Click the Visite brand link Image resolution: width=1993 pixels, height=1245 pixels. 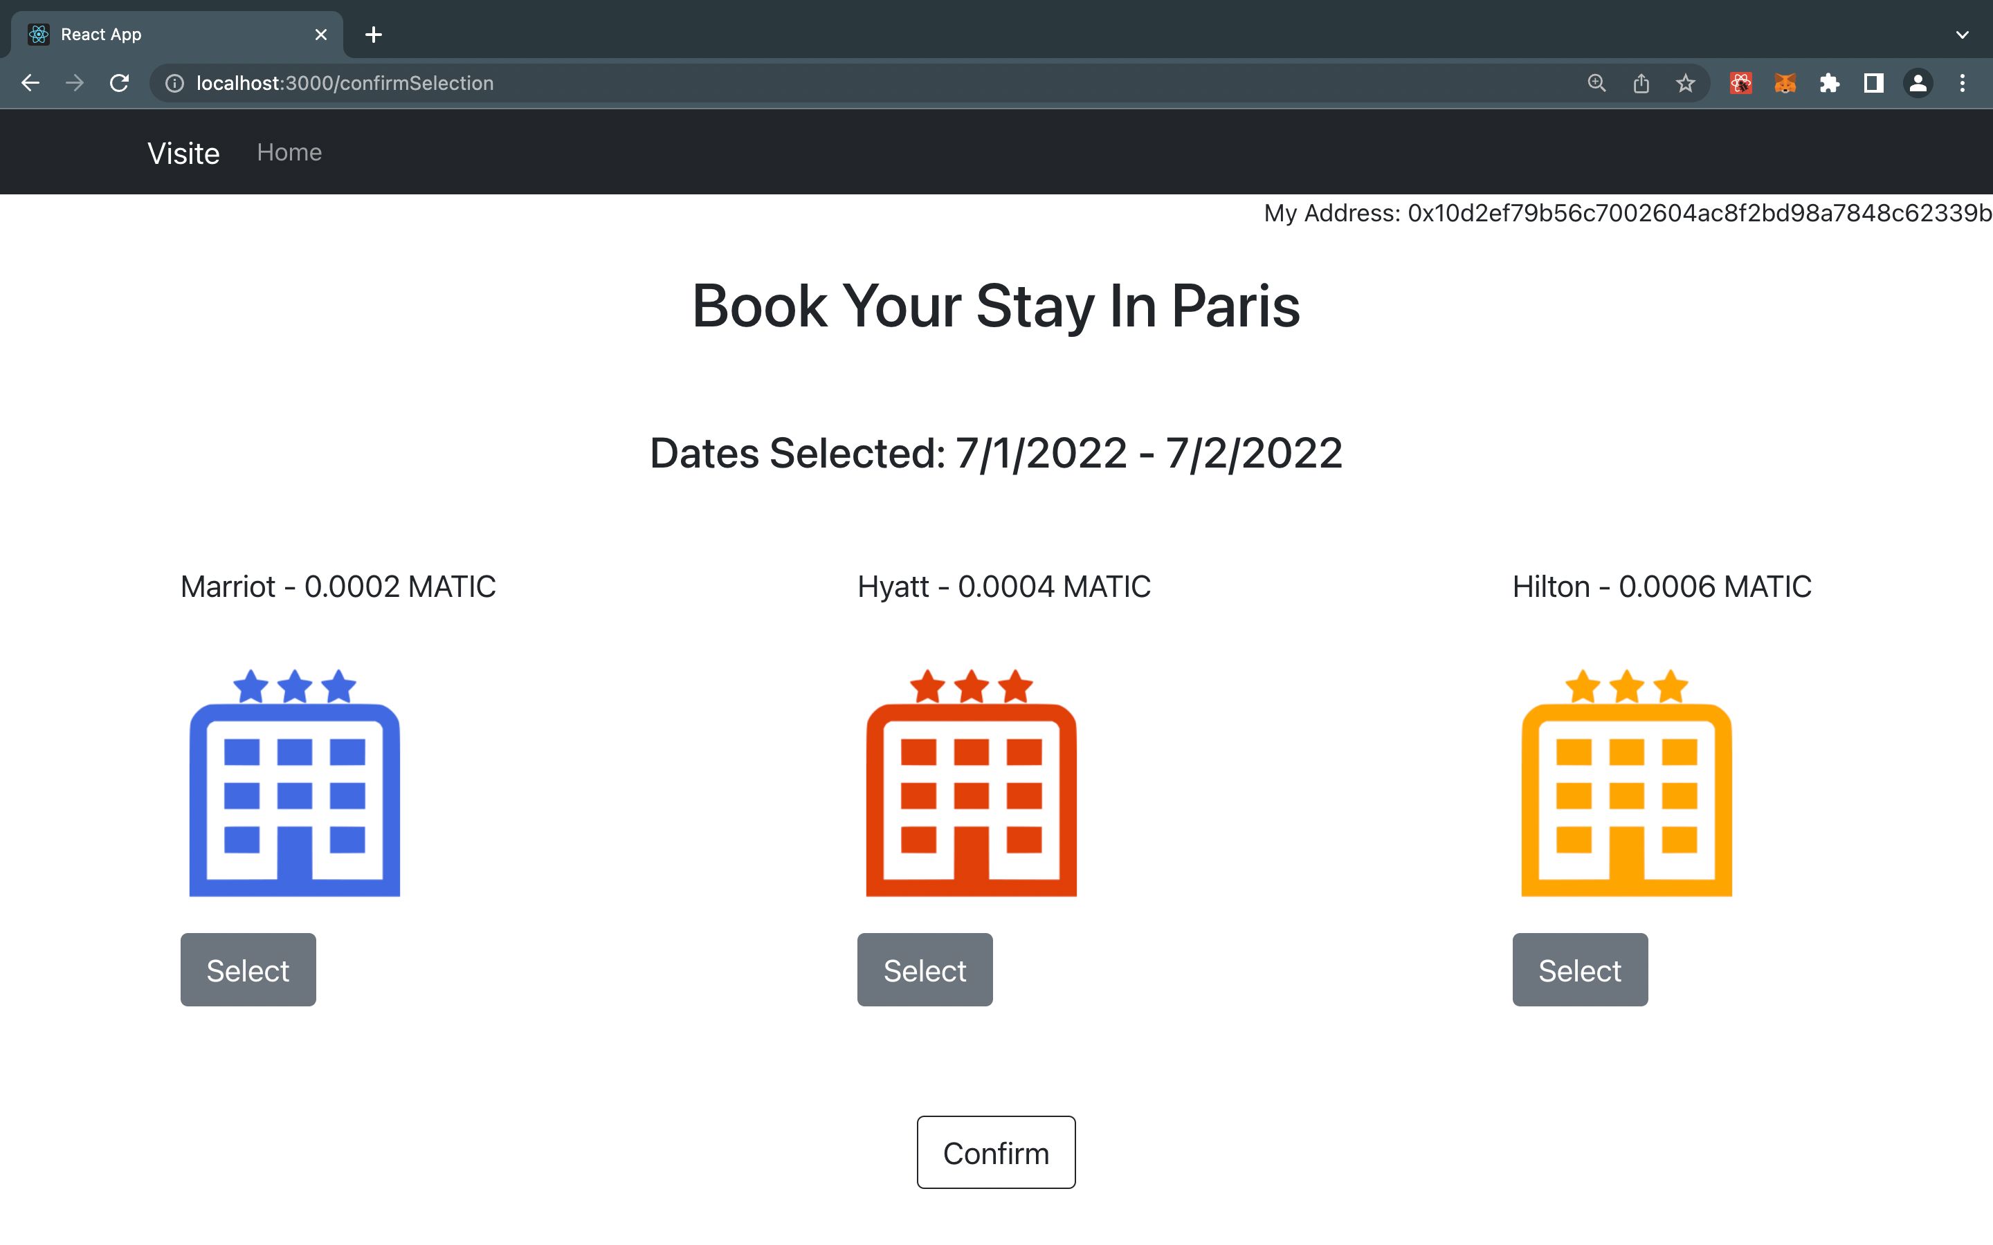[x=183, y=153]
